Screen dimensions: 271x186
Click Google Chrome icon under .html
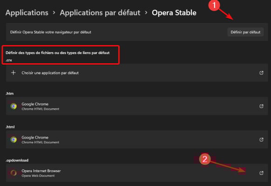[14, 139]
